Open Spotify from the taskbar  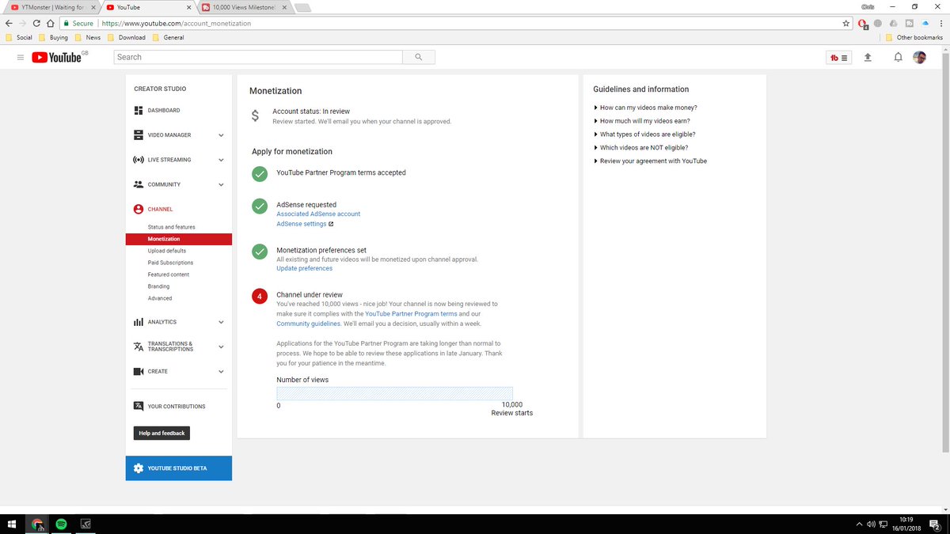(x=61, y=524)
